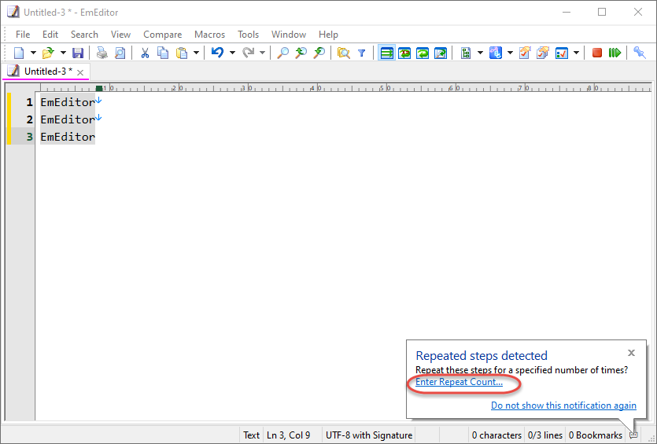
Task: Open properties for all configurations icon
Action: coord(543,53)
